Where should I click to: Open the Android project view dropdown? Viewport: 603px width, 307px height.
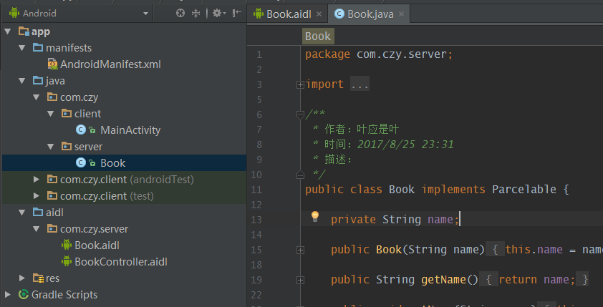(146, 13)
